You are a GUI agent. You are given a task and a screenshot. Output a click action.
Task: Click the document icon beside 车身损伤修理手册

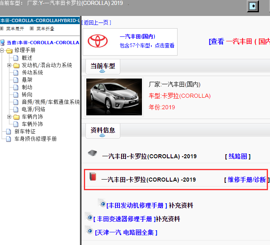pos(9,139)
